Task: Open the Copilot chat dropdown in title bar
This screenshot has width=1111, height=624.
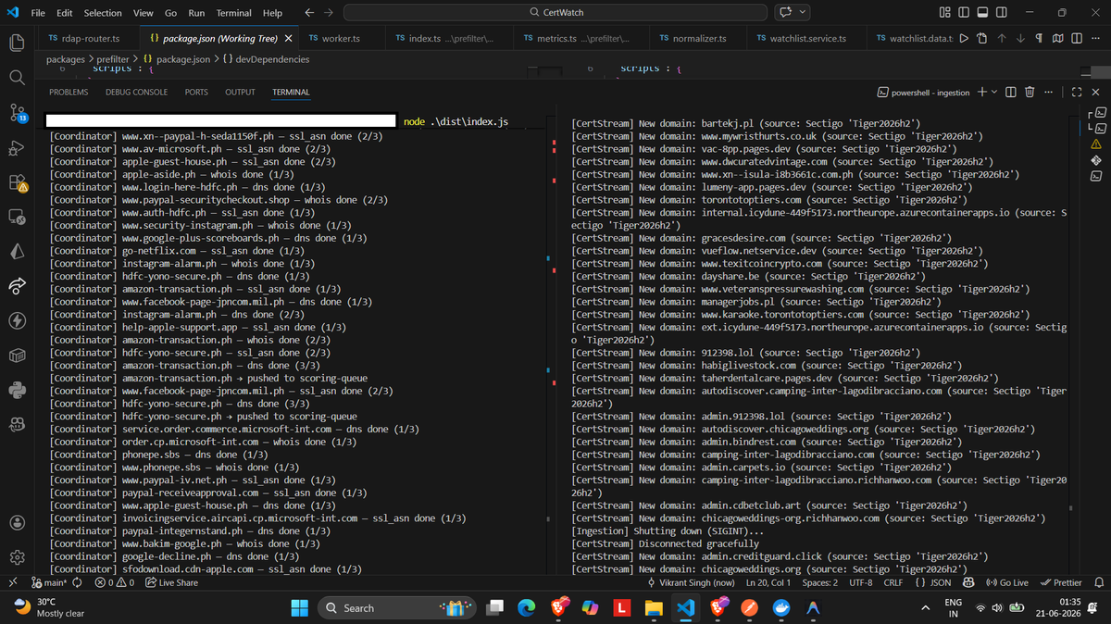Action: click(x=802, y=13)
